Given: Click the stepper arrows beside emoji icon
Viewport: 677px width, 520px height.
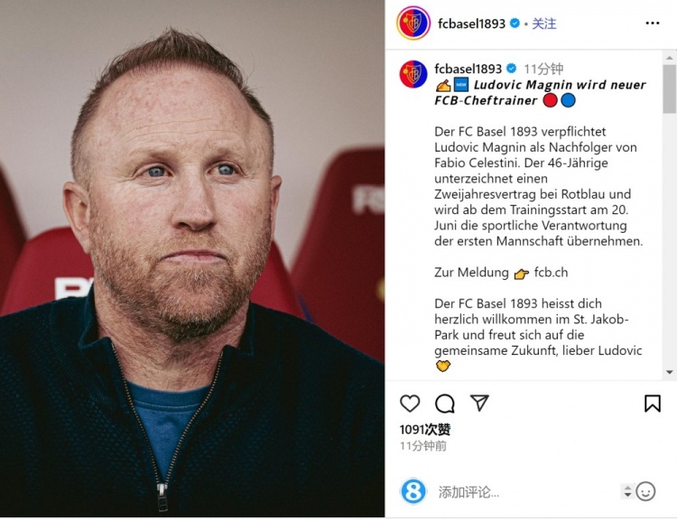Looking at the screenshot, I should 627,491.
